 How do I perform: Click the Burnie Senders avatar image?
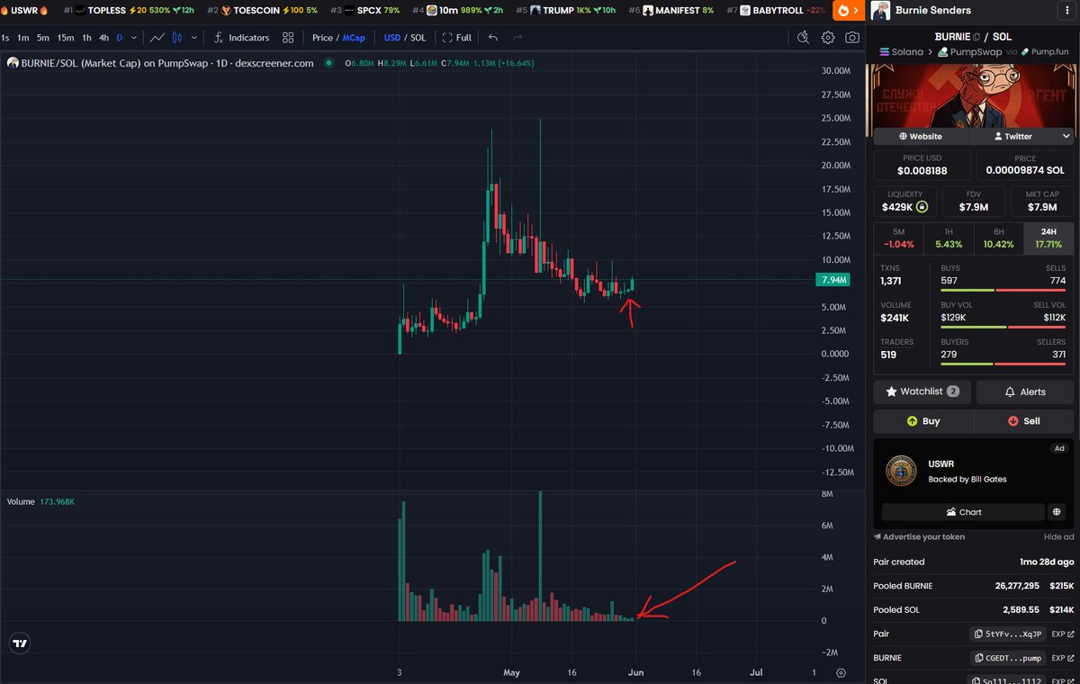(x=881, y=10)
